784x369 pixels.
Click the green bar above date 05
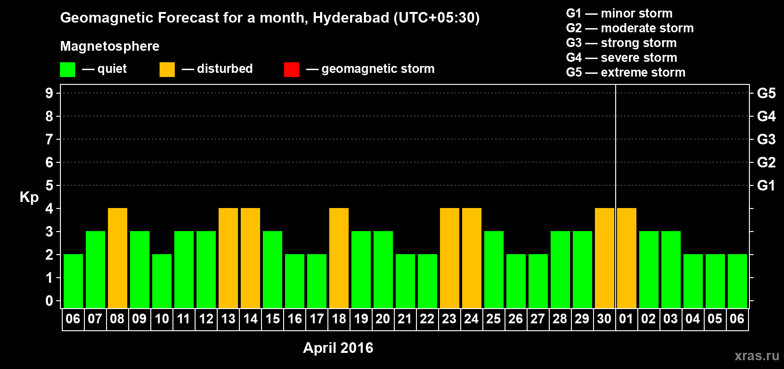715,281
